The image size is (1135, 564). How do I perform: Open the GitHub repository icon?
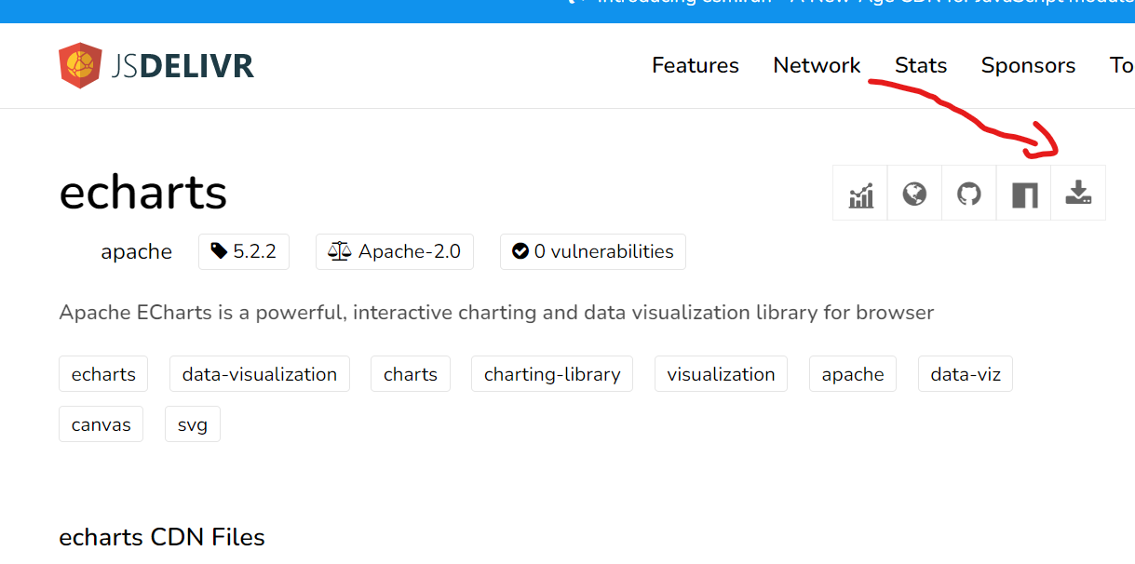click(x=969, y=194)
